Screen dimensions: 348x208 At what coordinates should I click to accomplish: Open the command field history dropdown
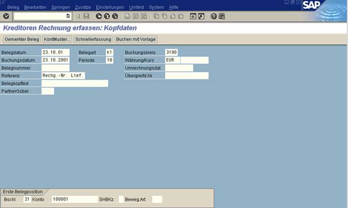point(68,16)
